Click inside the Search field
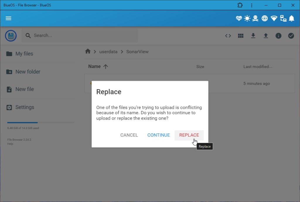 coord(79,35)
